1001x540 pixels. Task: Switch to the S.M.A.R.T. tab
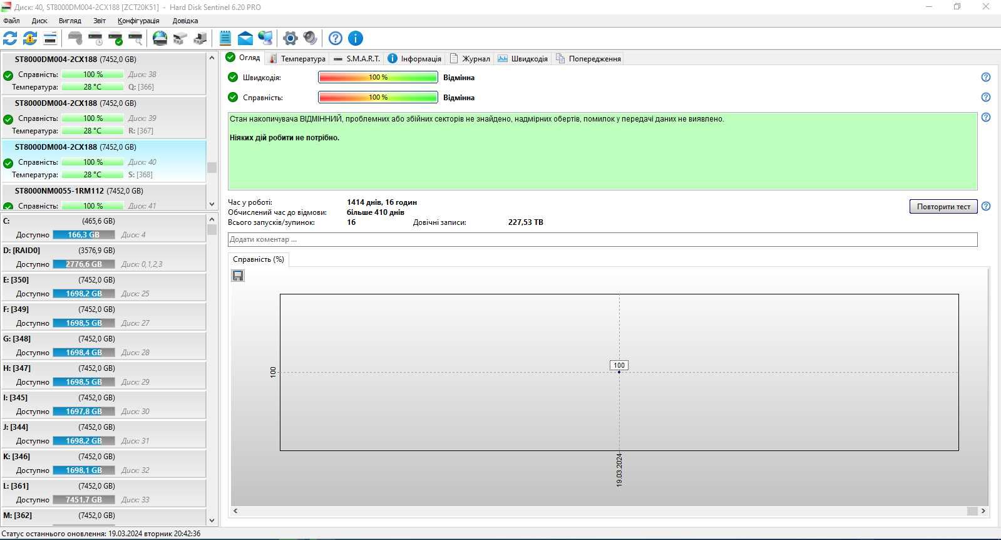[357, 58]
